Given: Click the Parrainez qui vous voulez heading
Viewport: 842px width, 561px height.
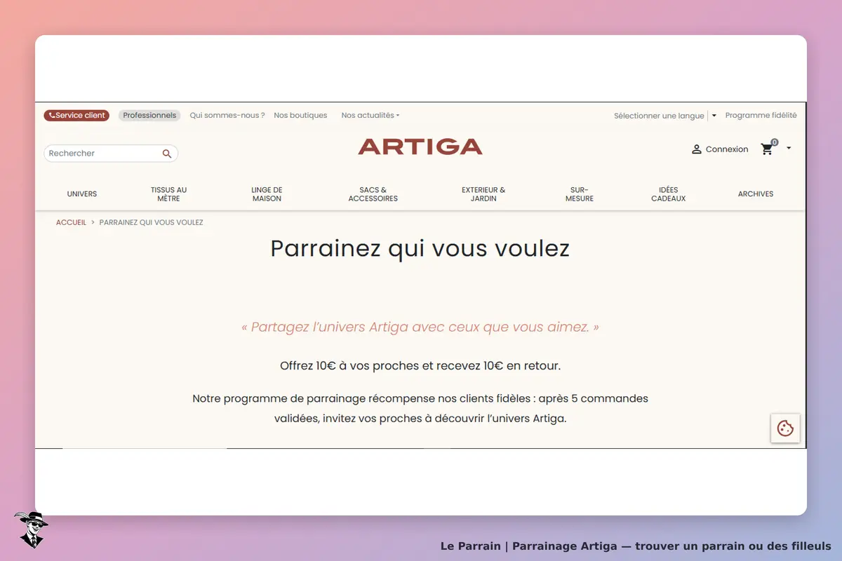Looking at the screenshot, I should click(420, 249).
